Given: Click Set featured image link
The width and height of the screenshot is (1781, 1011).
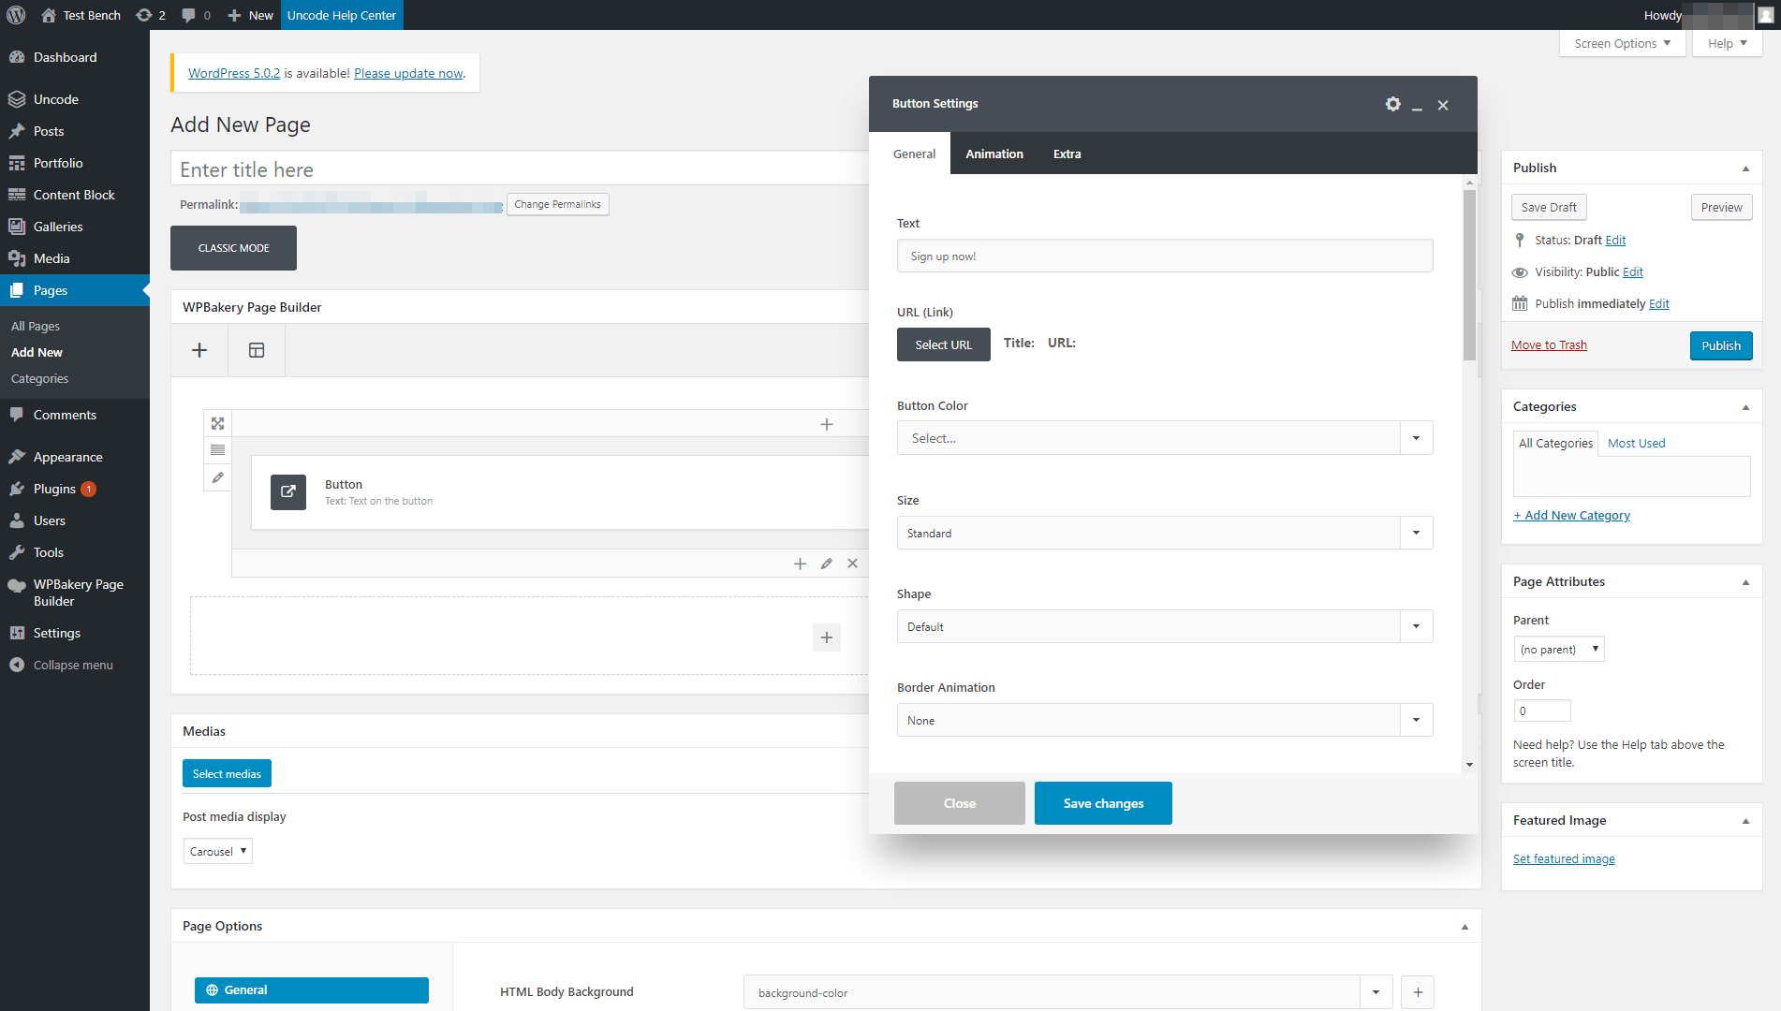Looking at the screenshot, I should tap(1564, 859).
